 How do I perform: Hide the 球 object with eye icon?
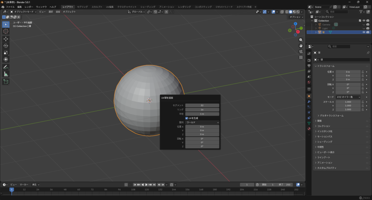pyautogui.click(x=364, y=32)
